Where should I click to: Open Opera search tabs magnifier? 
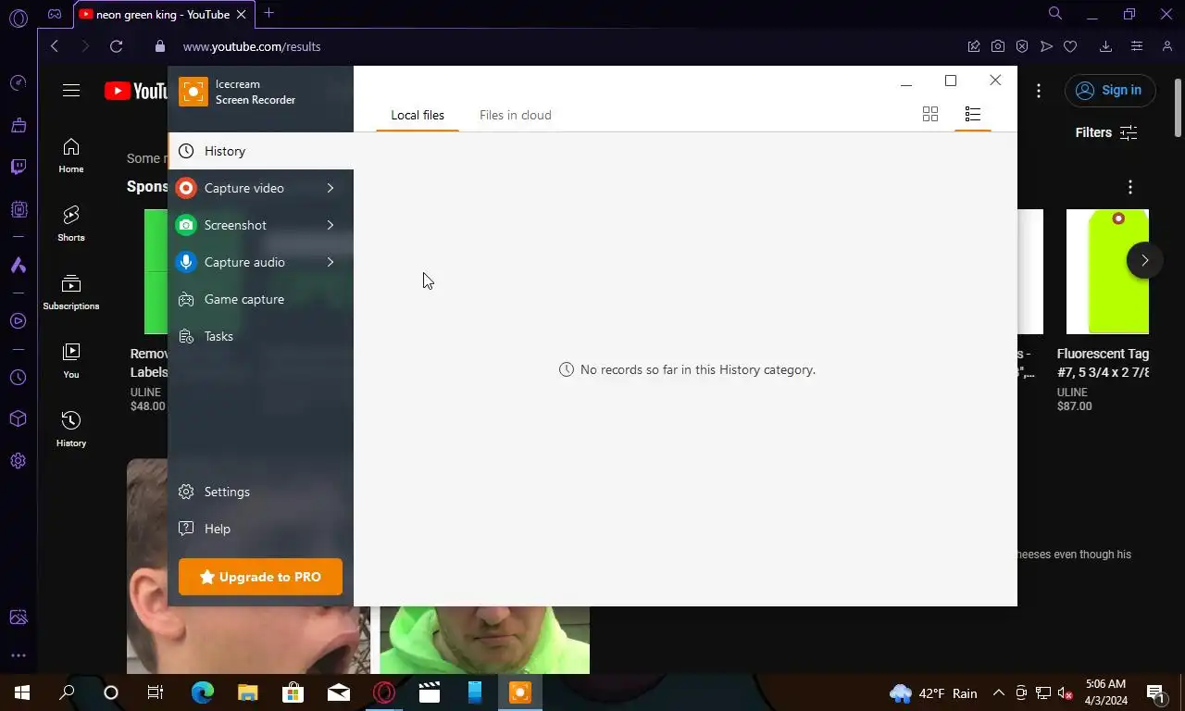pyautogui.click(x=1054, y=13)
